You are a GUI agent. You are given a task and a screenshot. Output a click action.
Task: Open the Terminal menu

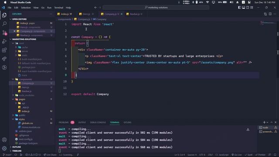tap(59, 8)
